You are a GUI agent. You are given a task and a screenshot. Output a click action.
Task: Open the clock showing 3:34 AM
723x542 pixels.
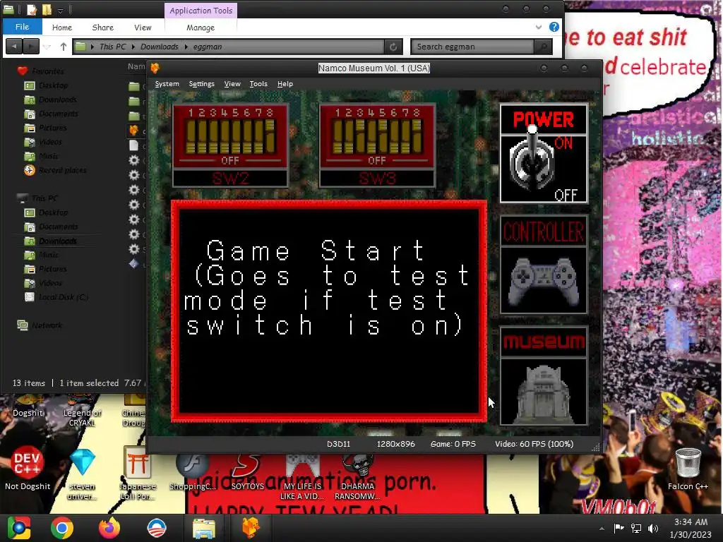[x=691, y=528]
